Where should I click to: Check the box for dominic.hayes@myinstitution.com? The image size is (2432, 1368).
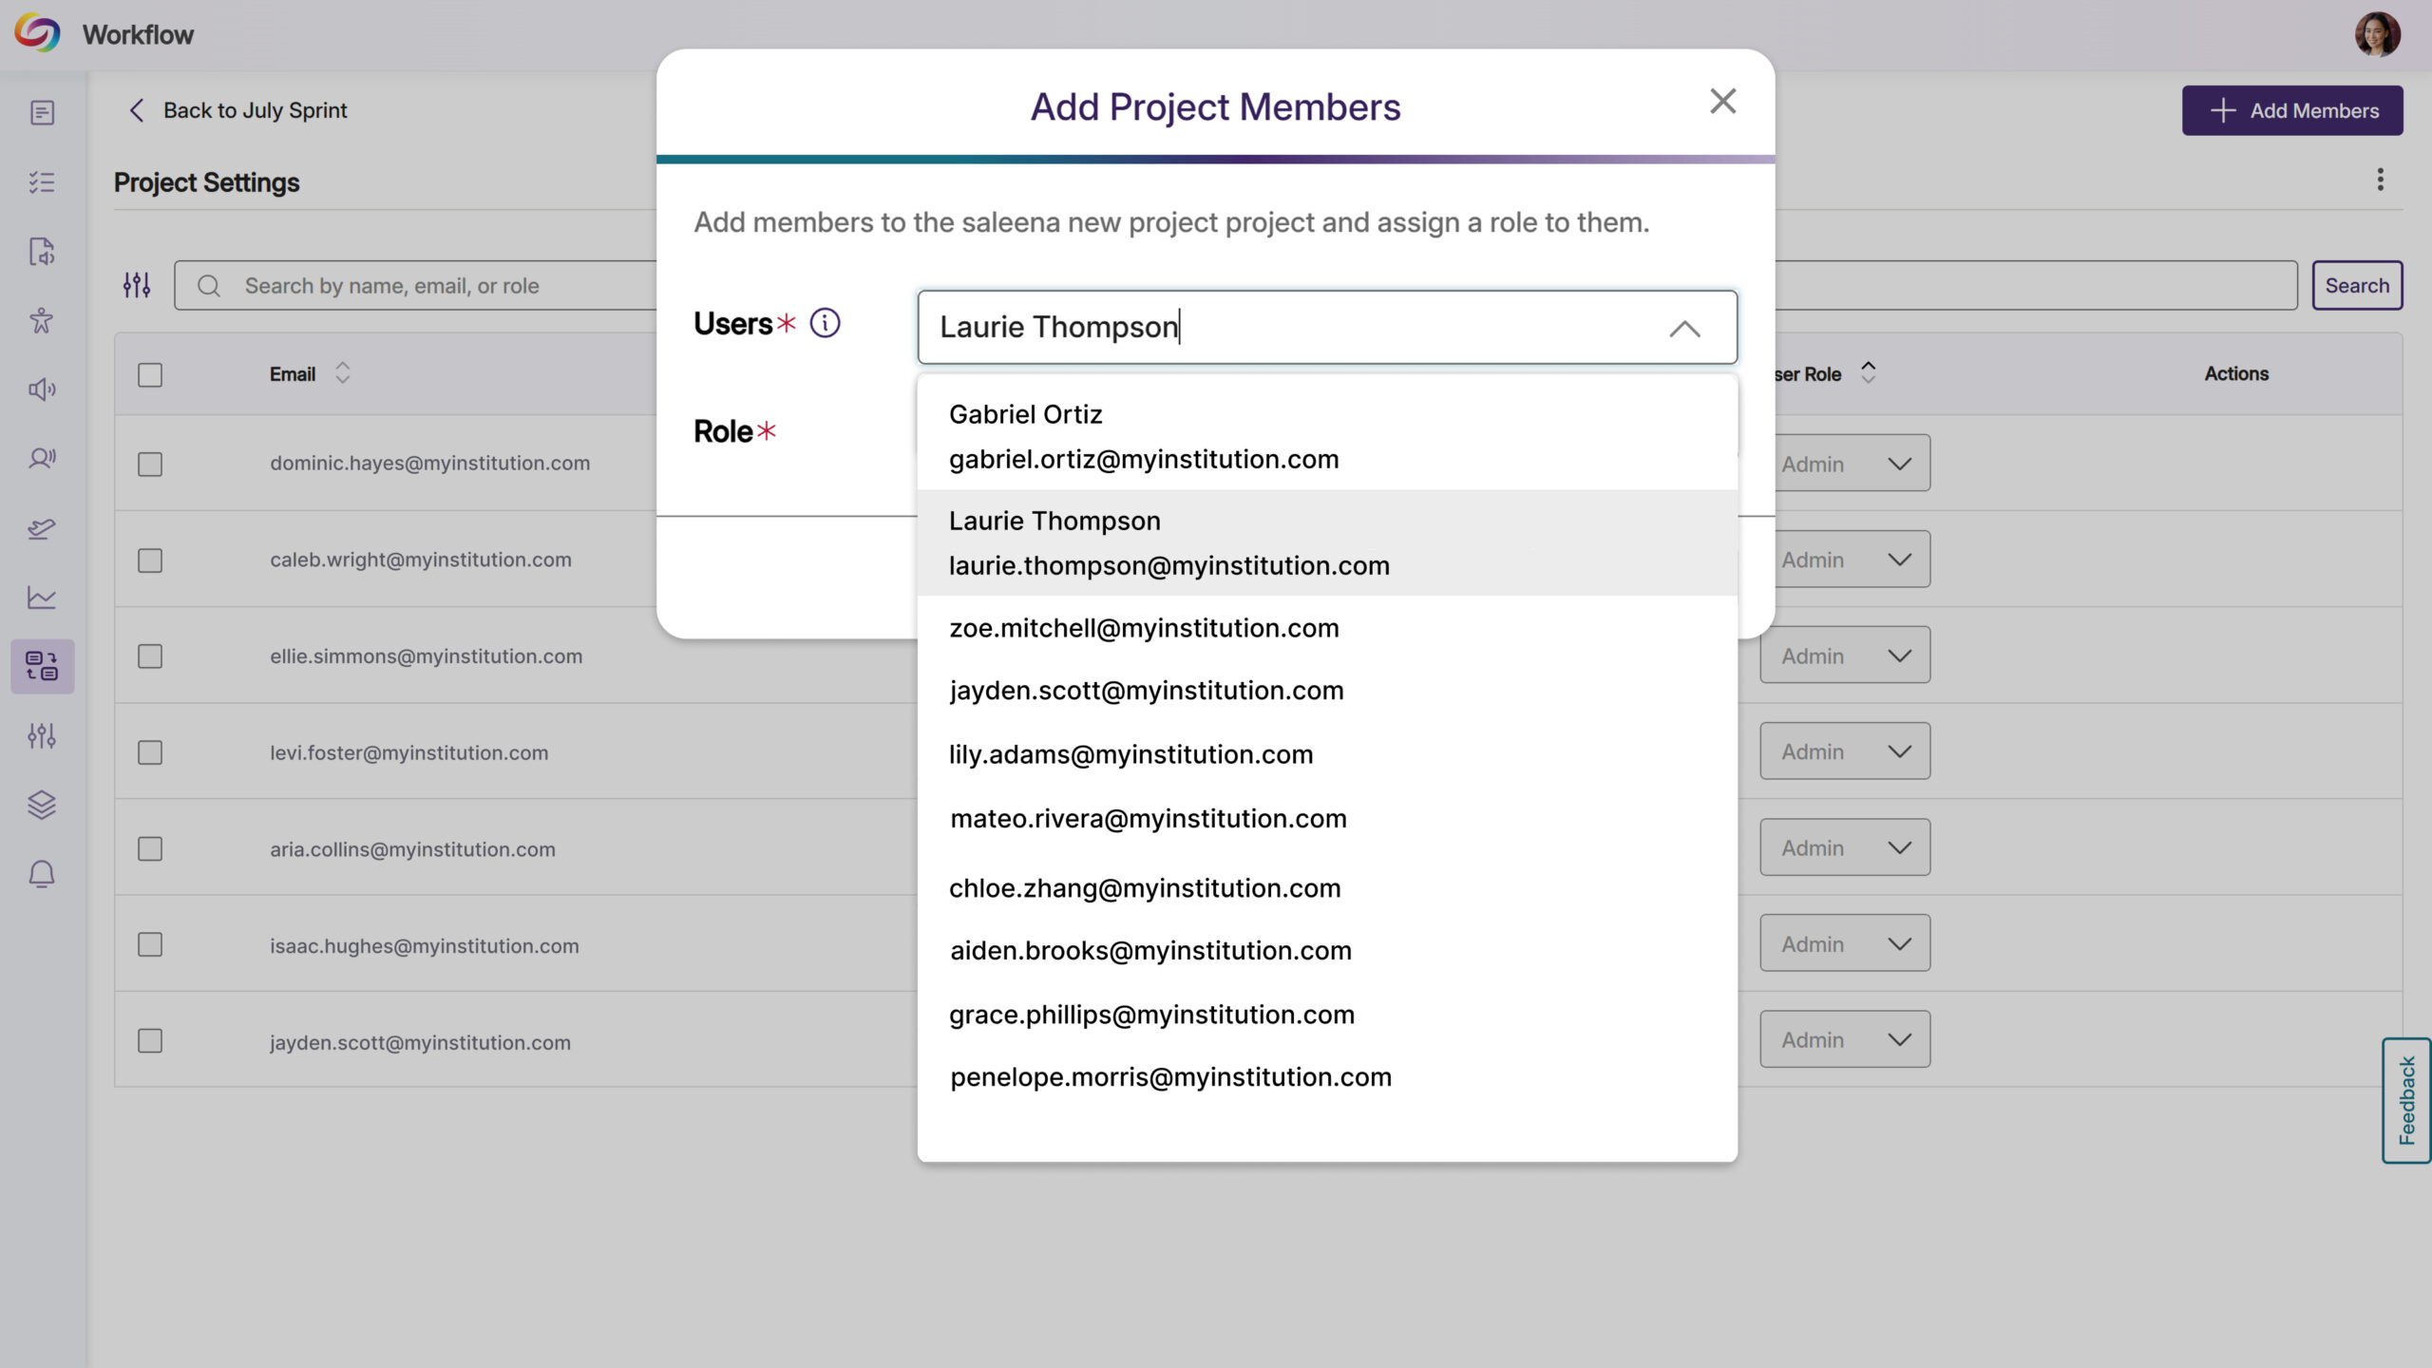pos(150,464)
